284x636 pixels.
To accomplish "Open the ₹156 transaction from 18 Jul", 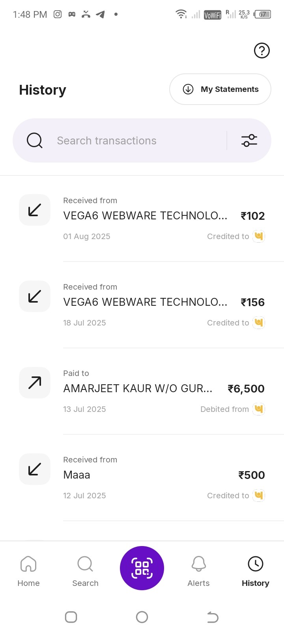I will click(158, 302).
